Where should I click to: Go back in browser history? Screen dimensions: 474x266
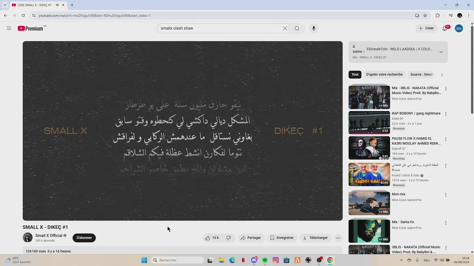coord(5,16)
